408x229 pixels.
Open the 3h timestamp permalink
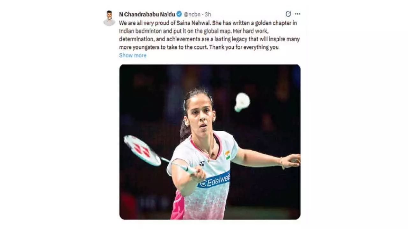coord(208,14)
